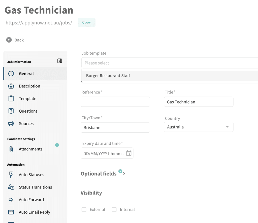Select the Auto Forward arrow icon
This screenshot has width=258, height=223.
(11, 200)
